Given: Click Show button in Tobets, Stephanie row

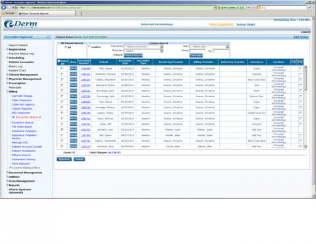Looking at the screenshot, I should click(x=73, y=79).
